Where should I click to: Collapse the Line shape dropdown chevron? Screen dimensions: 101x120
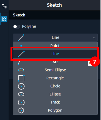pyautogui.click(x=94, y=38)
